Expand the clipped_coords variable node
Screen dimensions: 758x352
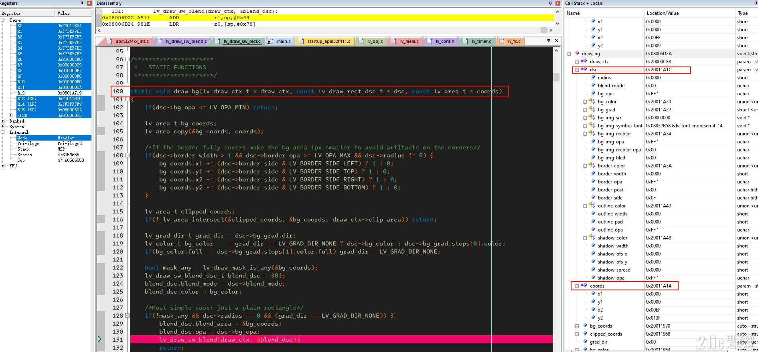577,334
